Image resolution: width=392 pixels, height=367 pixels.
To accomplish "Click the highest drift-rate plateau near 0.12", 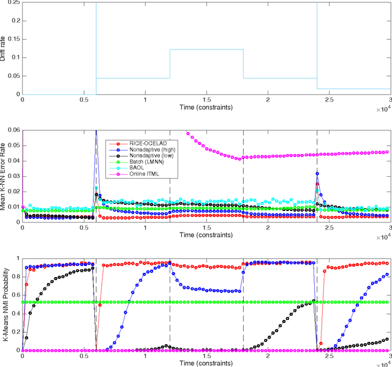I will tap(206, 50).
